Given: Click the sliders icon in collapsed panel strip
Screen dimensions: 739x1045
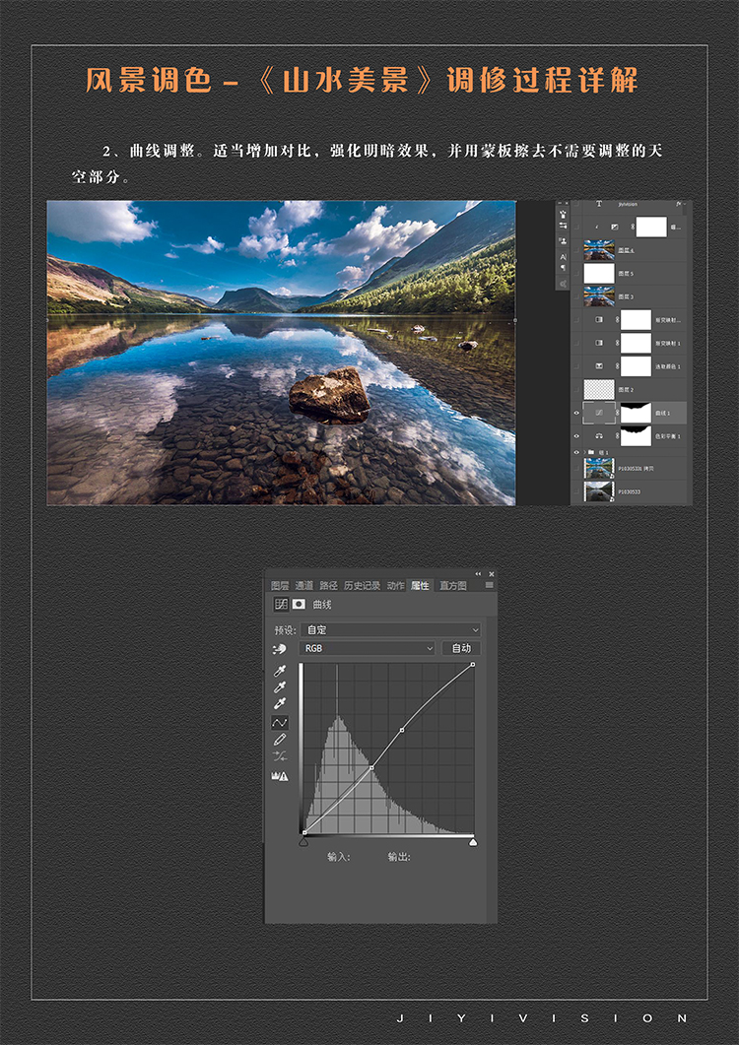Looking at the screenshot, I should (x=563, y=226).
